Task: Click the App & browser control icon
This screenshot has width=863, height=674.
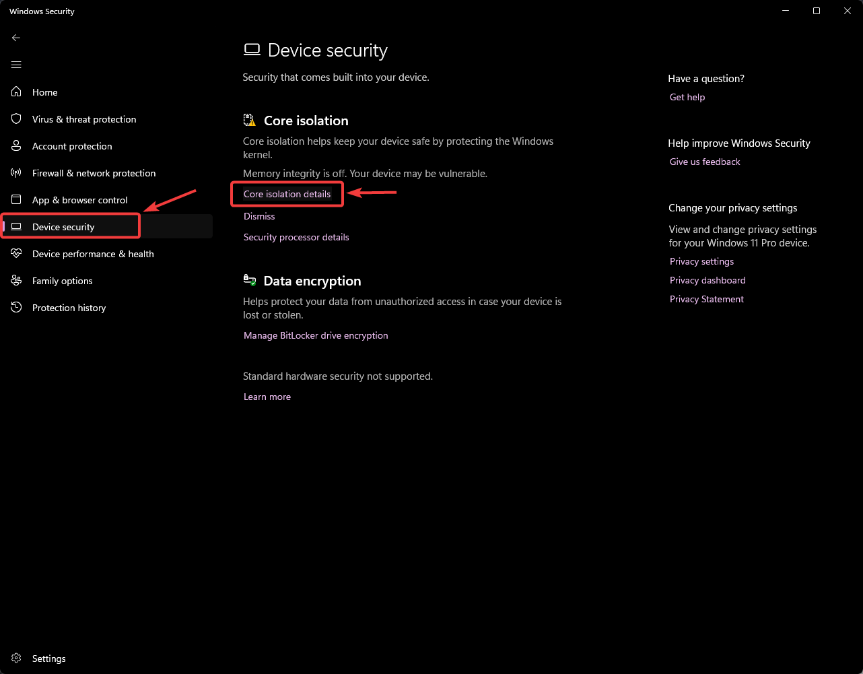Action: (x=17, y=200)
